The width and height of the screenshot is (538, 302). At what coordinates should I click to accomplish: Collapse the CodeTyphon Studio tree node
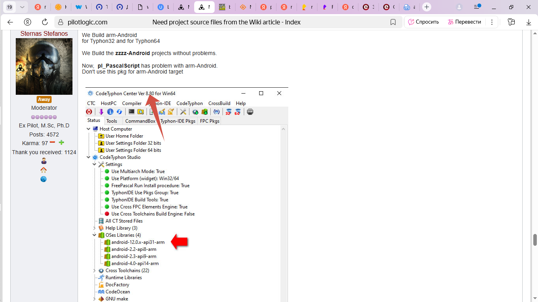(88, 157)
